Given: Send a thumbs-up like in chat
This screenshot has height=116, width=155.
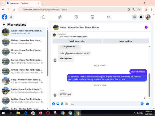Looking at the screenshot, I should [x=148, y=104].
